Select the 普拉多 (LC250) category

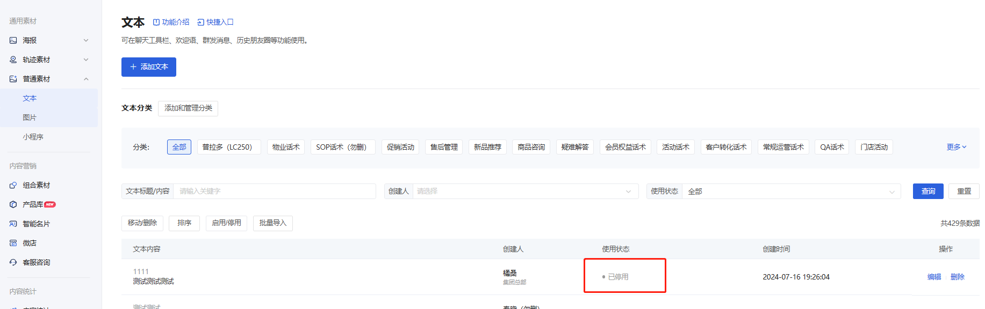coord(229,147)
